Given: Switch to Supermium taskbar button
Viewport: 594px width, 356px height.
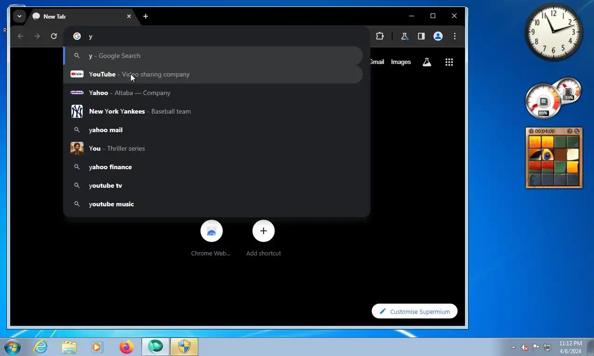Looking at the screenshot, I should pos(155,347).
